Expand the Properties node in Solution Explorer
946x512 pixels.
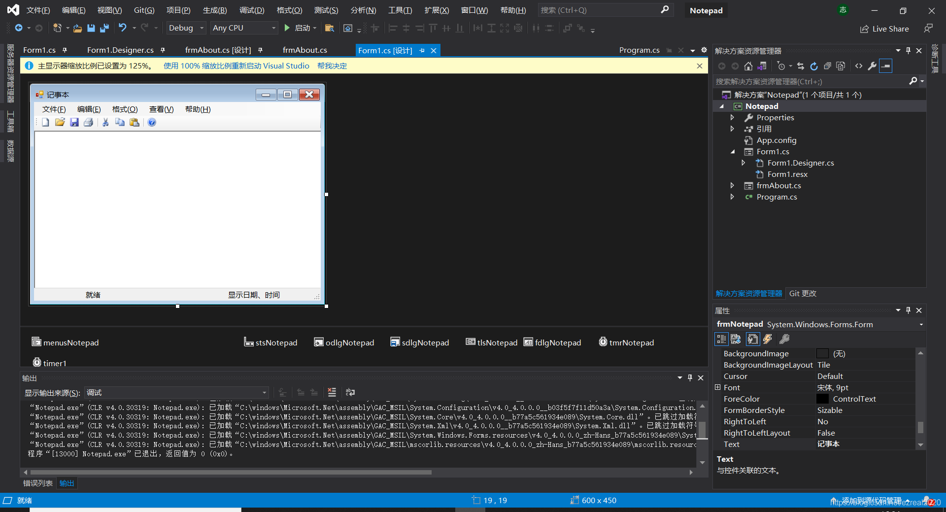pos(732,118)
